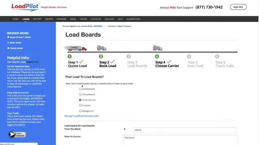The width and height of the screenshot is (259, 145).
Task: Click the truck icon above Step 2
Action: 102,48
